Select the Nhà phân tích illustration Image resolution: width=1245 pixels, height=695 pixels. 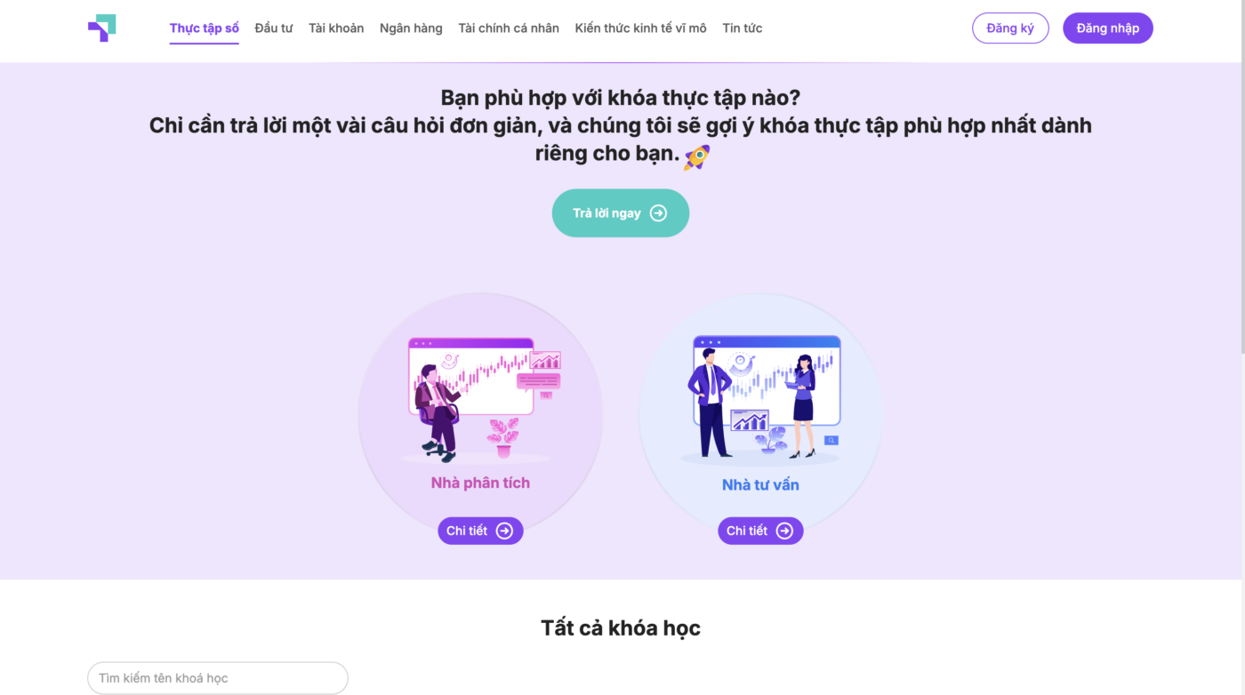click(x=480, y=398)
